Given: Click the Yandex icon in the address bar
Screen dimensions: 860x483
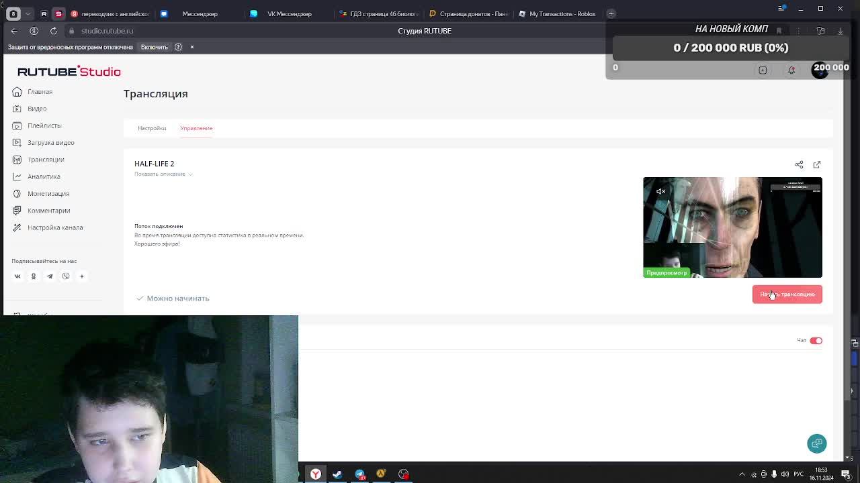Looking at the screenshot, I should [x=34, y=31].
